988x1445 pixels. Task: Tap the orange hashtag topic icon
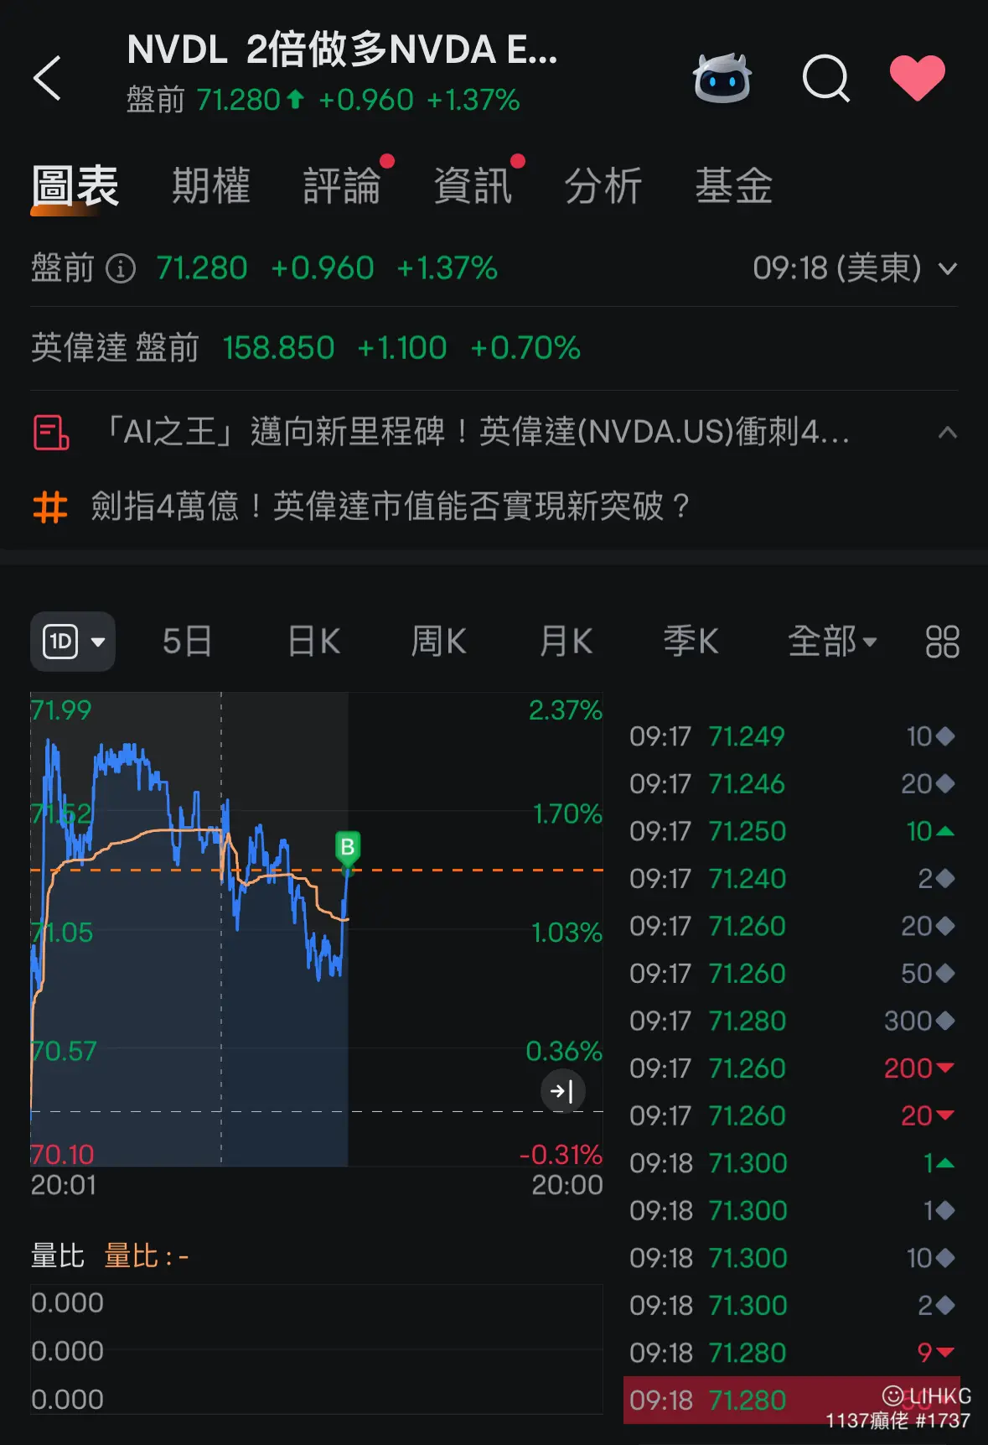(50, 507)
